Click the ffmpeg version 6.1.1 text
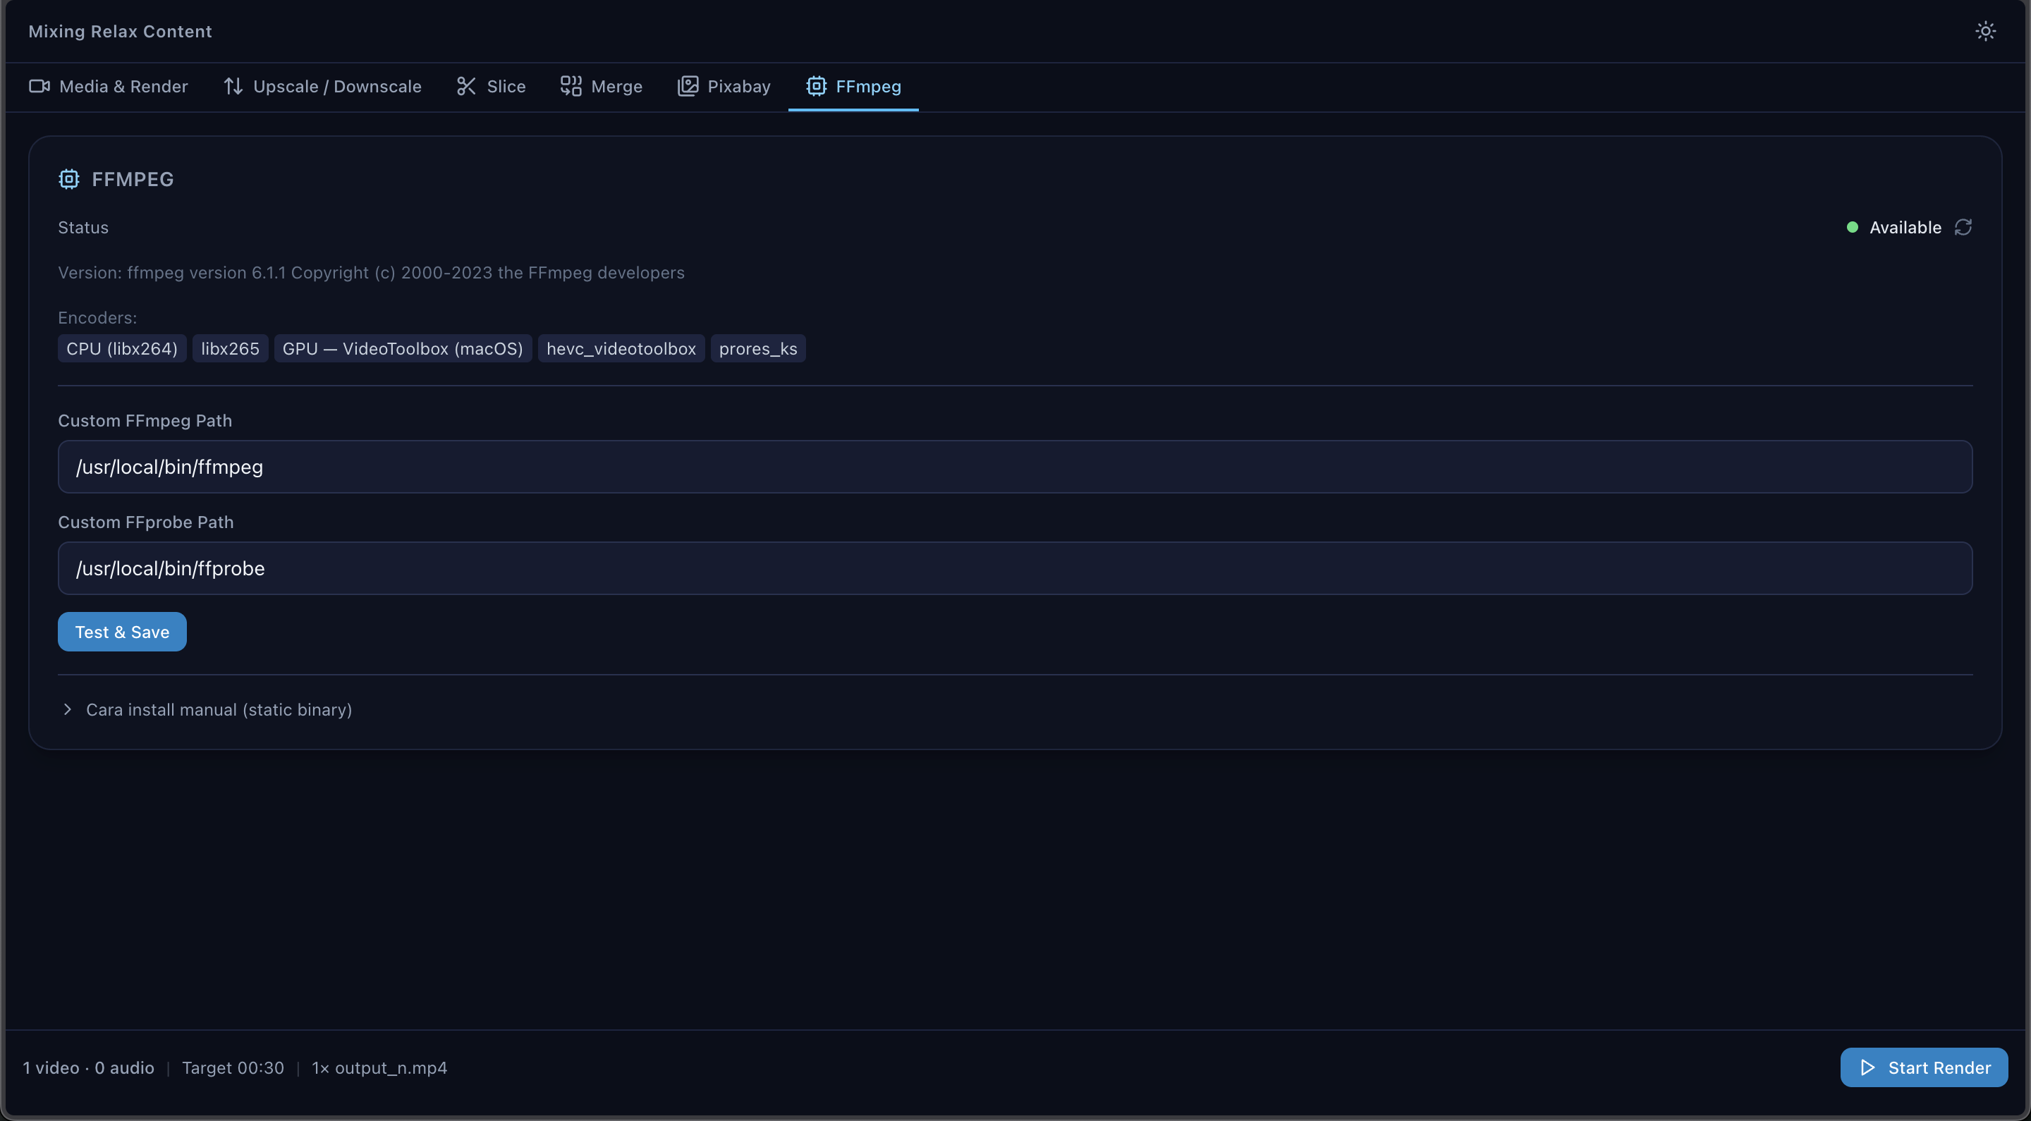Image resolution: width=2031 pixels, height=1121 pixels. pyautogui.click(x=406, y=273)
